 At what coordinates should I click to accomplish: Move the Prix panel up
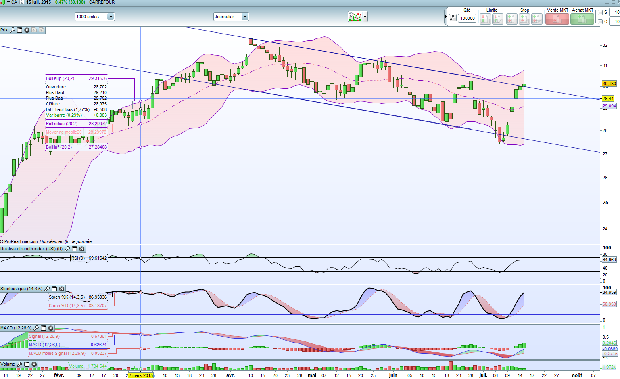41,30
